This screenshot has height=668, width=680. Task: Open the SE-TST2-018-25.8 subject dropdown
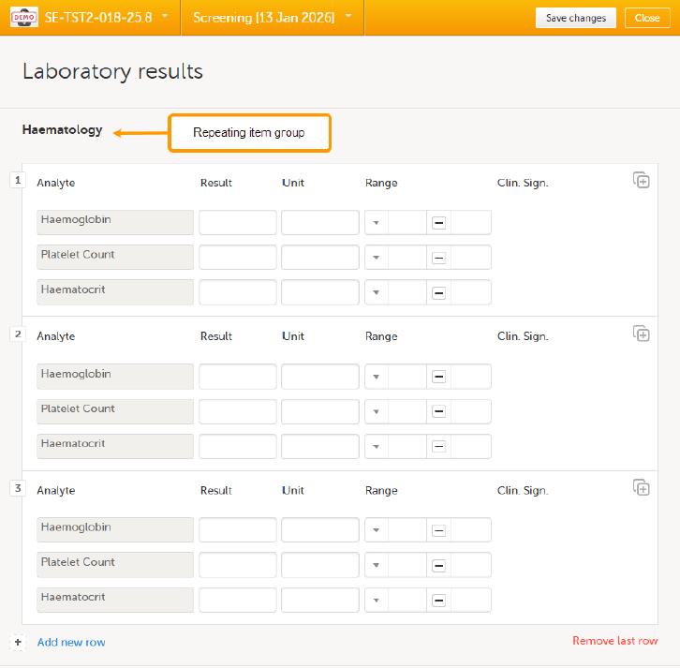click(165, 17)
